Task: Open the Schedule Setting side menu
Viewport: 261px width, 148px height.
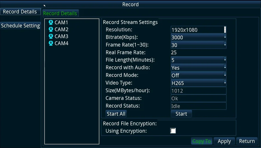Action: coord(20,26)
